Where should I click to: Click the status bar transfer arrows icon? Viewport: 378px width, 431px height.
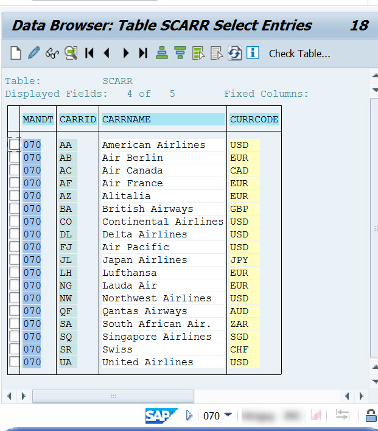coord(343,415)
